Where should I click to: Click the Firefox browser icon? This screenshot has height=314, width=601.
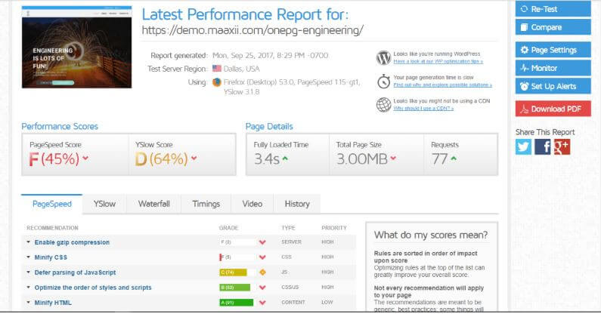pos(216,82)
